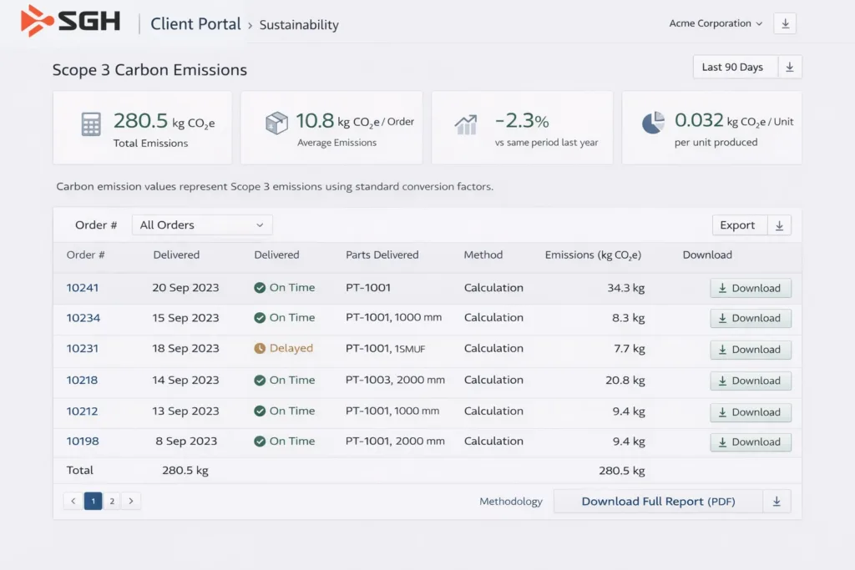Click the package box icon in Average Emissions card
The height and width of the screenshot is (570, 855).
coord(276,124)
